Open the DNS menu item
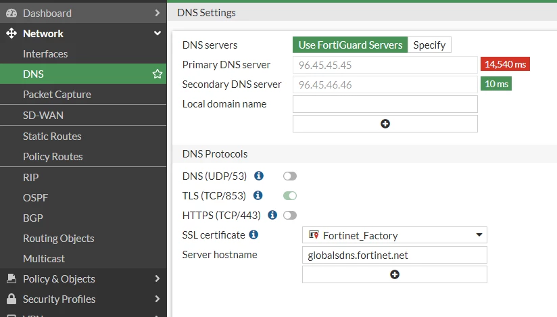The width and height of the screenshot is (557, 317). click(83, 74)
